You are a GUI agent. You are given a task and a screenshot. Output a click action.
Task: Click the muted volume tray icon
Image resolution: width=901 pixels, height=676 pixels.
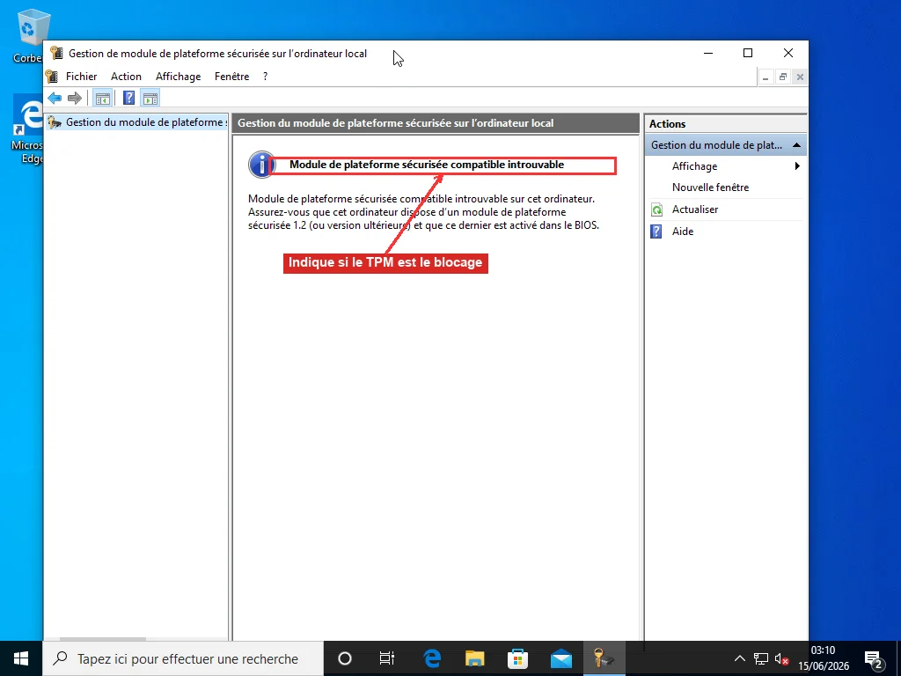tap(781, 658)
